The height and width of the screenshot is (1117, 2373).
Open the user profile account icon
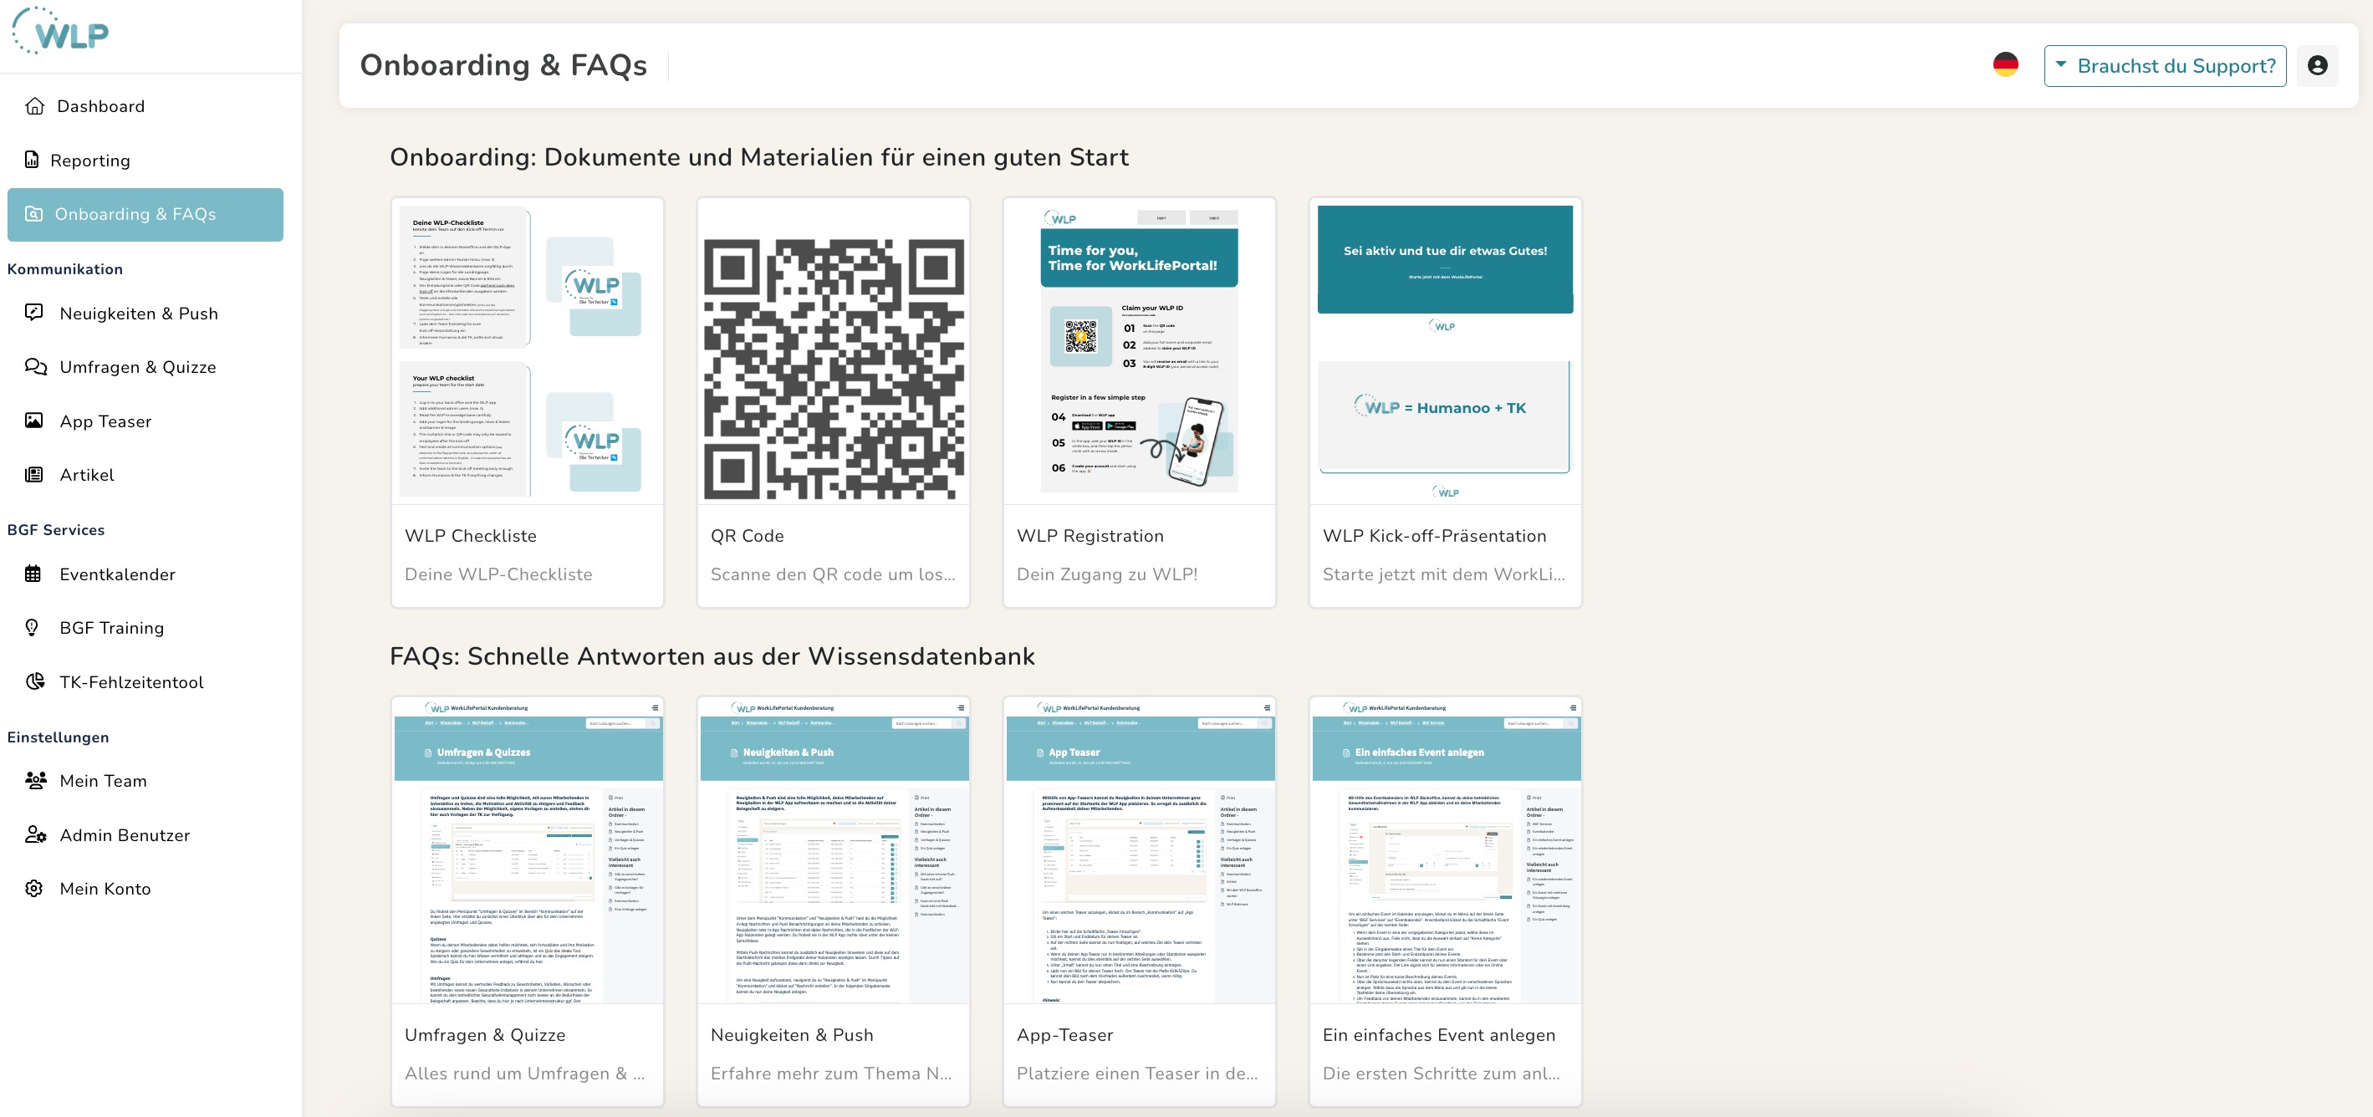click(x=2317, y=65)
